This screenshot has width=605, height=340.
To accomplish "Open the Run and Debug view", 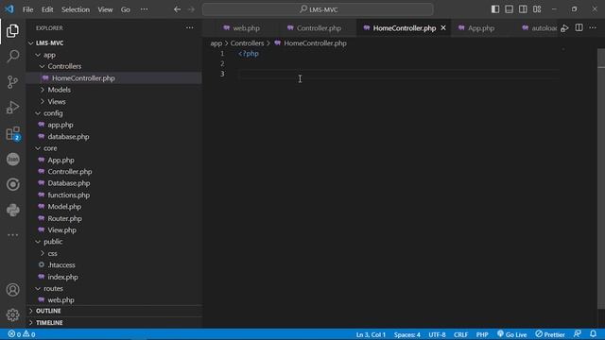I will [x=12, y=107].
